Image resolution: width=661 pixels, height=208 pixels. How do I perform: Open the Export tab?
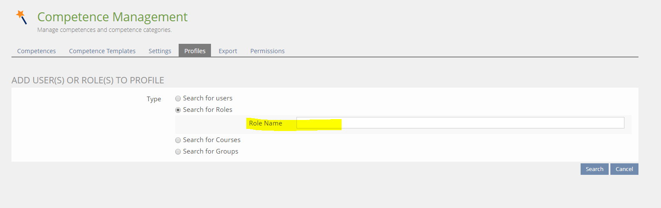click(228, 51)
